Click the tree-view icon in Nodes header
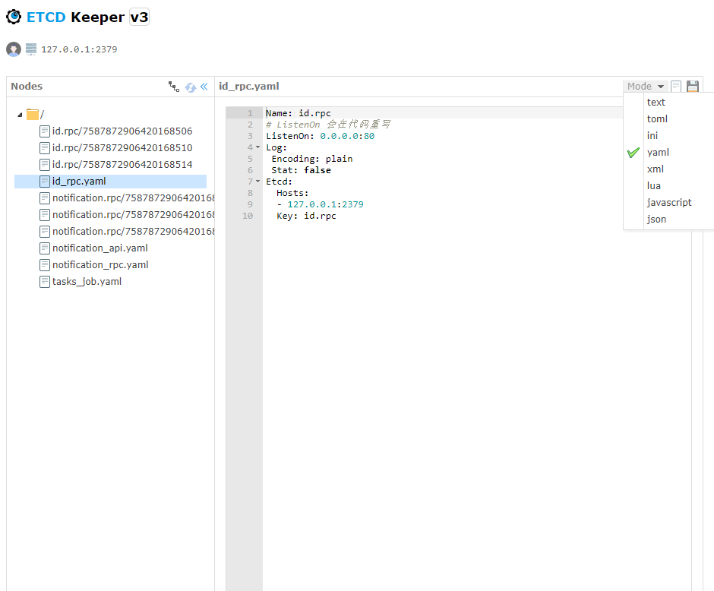 click(x=173, y=87)
